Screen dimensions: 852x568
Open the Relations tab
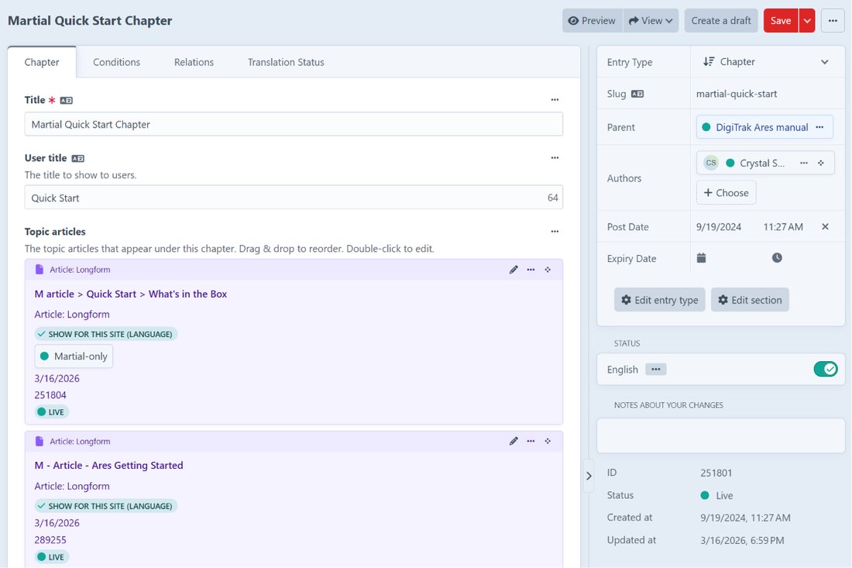pos(194,63)
